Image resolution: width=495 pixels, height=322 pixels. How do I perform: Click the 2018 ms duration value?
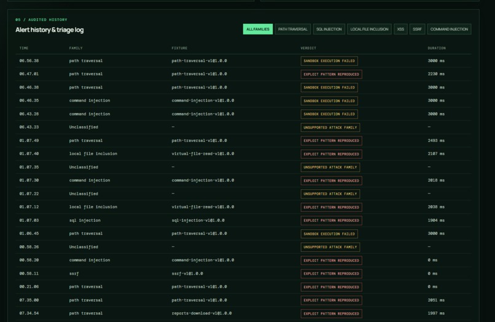coord(436,181)
